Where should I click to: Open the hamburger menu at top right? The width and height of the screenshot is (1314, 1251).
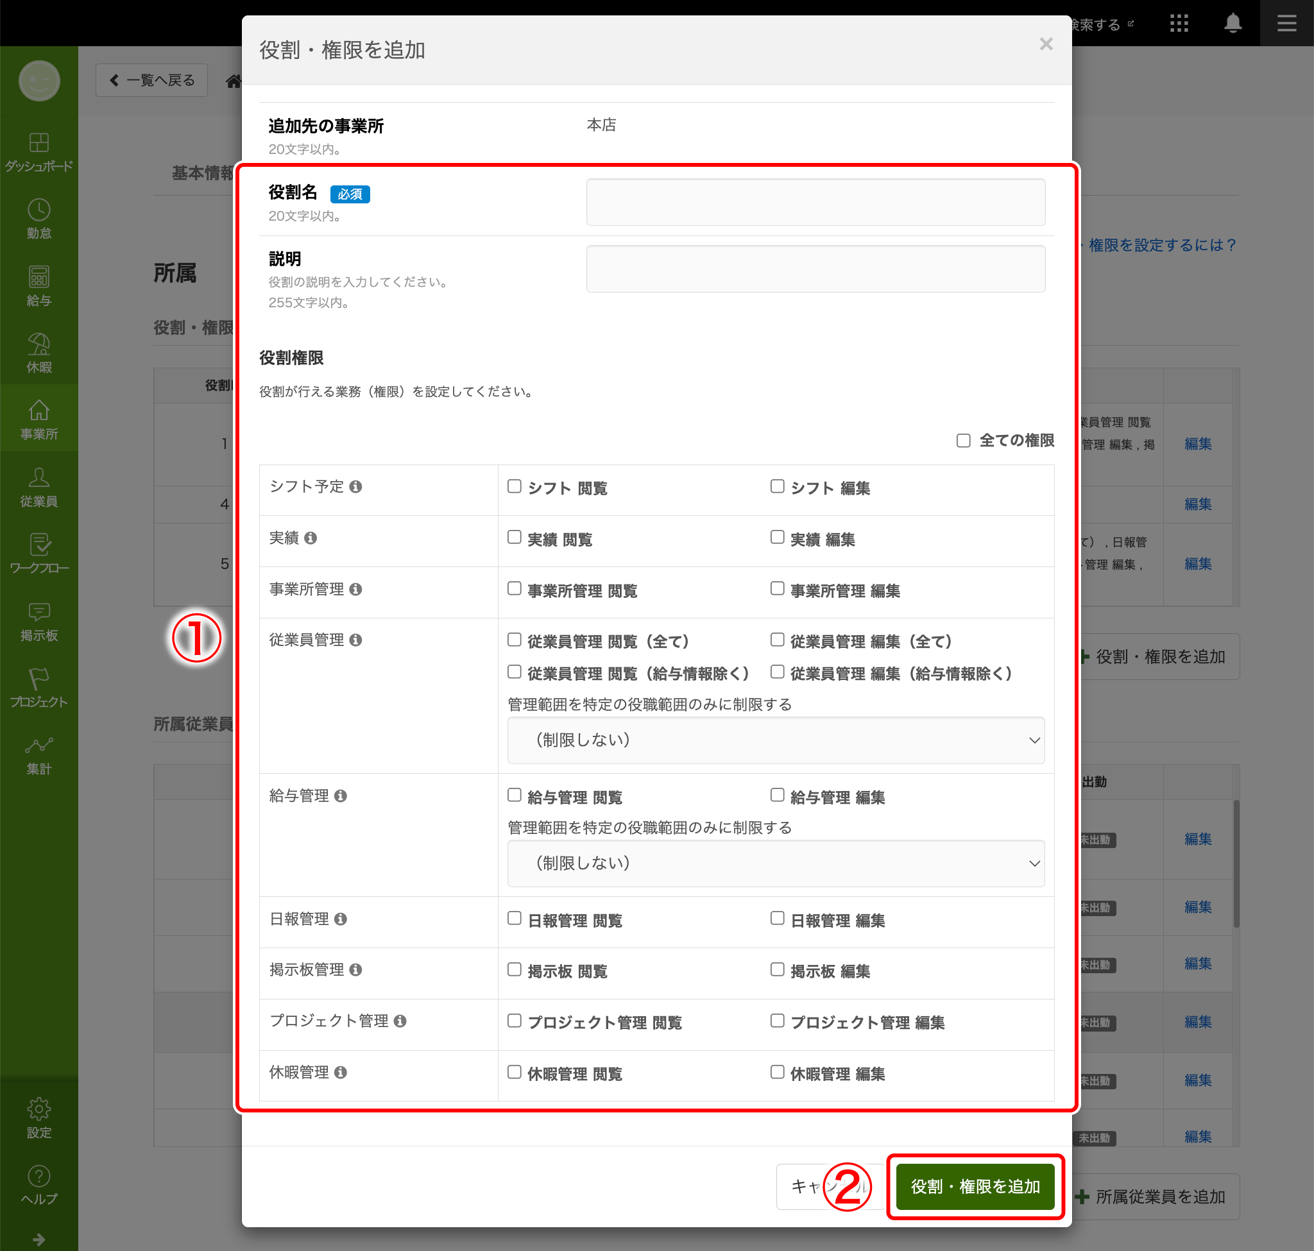[x=1286, y=24]
